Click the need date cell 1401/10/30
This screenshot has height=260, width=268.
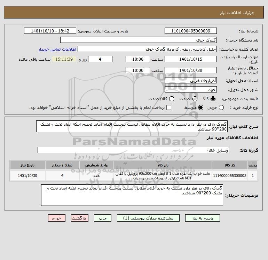27,176
